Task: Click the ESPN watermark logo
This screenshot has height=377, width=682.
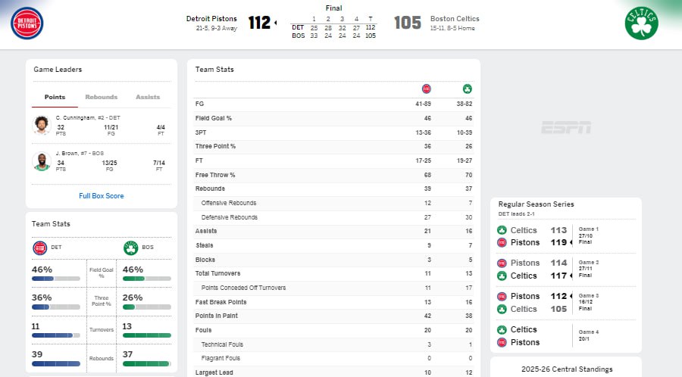Action: click(x=566, y=128)
